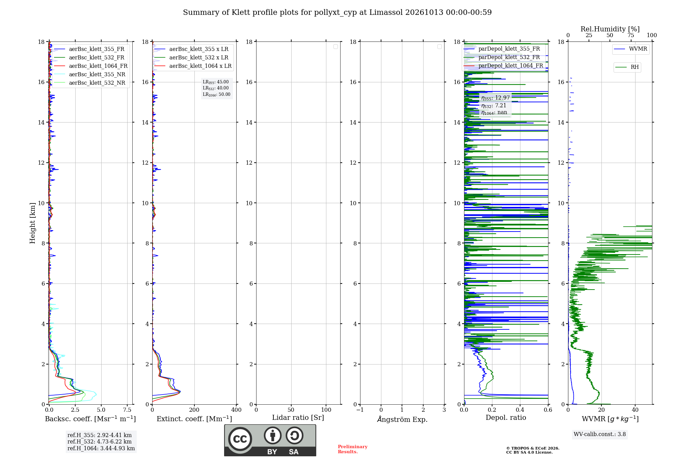The image size is (675, 459).
Task: Click the Summary of Klett profile plots title
Action: click(337, 12)
